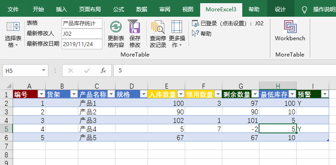Click the formula bar fx insert function icon
The image size is (336, 165).
(x=103, y=71)
